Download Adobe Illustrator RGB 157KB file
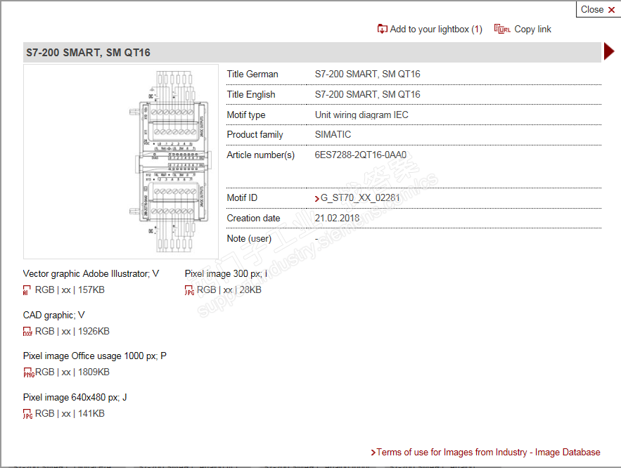 coord(70,290)
